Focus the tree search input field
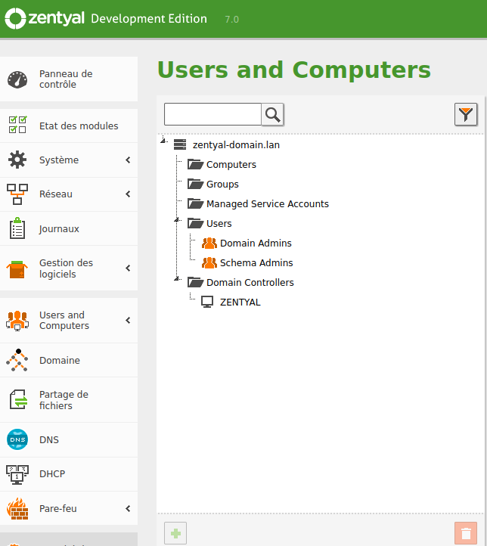The width and height of the screenshot is (487, 546). (x=212, y=114)
